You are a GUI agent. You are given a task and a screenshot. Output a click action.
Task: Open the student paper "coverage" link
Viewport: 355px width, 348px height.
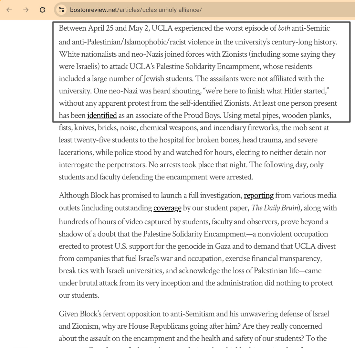[x=167, y=208]
